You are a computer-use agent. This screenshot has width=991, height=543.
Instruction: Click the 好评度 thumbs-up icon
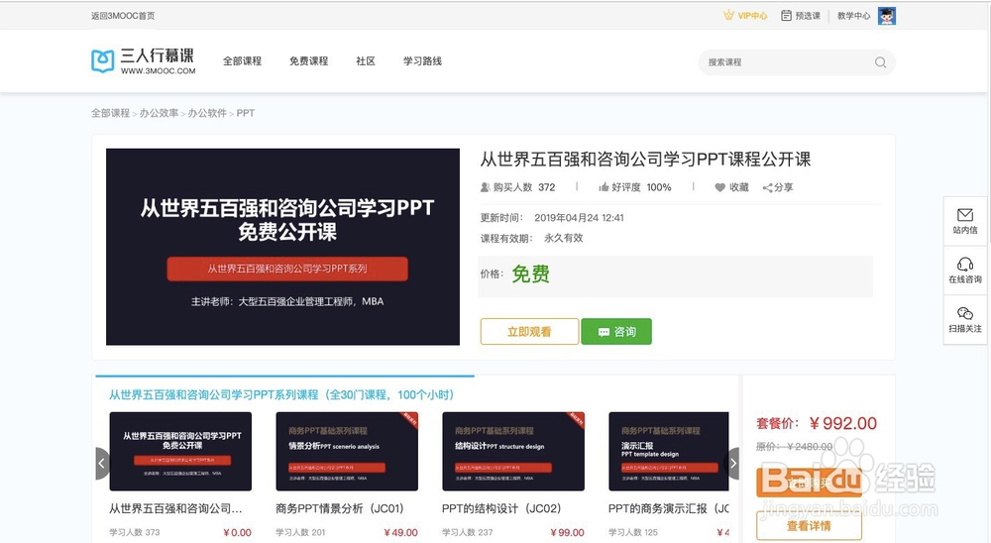pyautogui.click(x=604, y=187)
